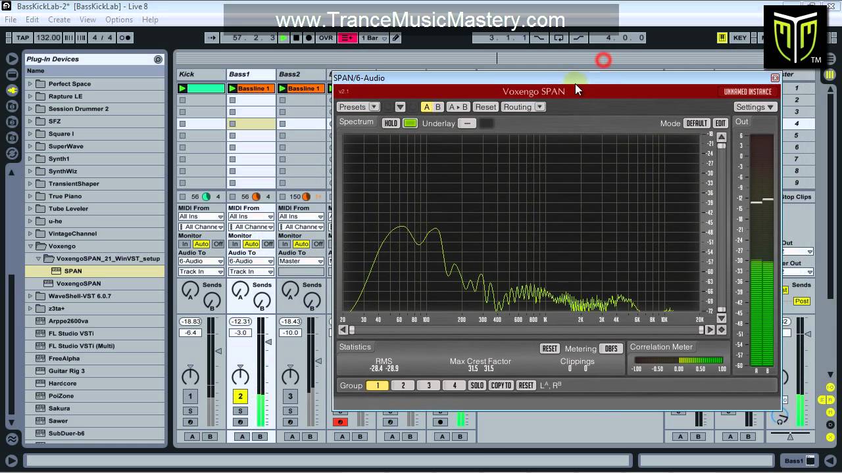Stop playback with the Stop button
Image resolution: width=842 pixels, height=473 pixels.
tap(296, 38)
